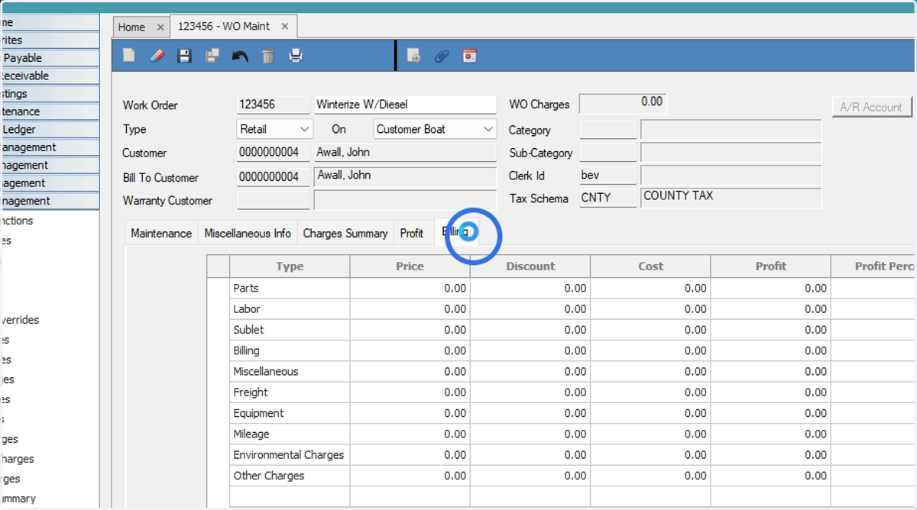Click the red calendar toolbar icon
917x510 pixels.
[469, 56]
